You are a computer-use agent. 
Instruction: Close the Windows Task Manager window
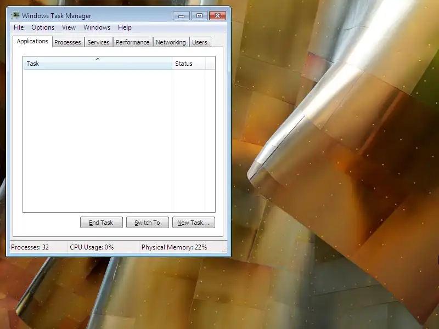pos(217,16)
